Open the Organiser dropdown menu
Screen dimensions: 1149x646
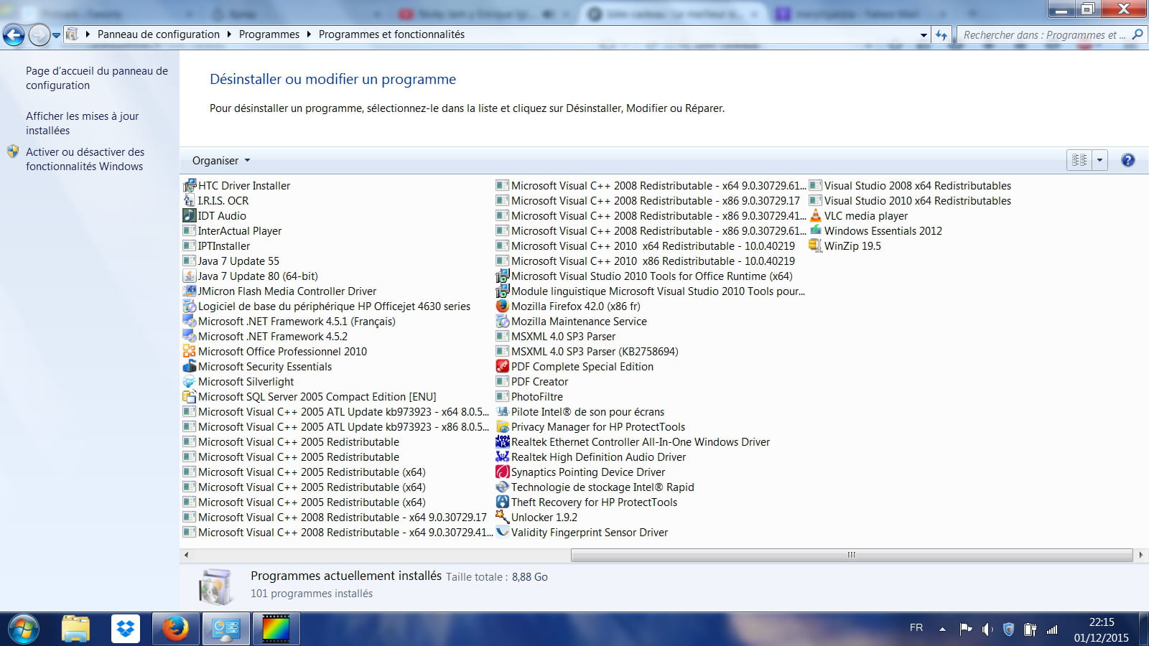point(221,161)
